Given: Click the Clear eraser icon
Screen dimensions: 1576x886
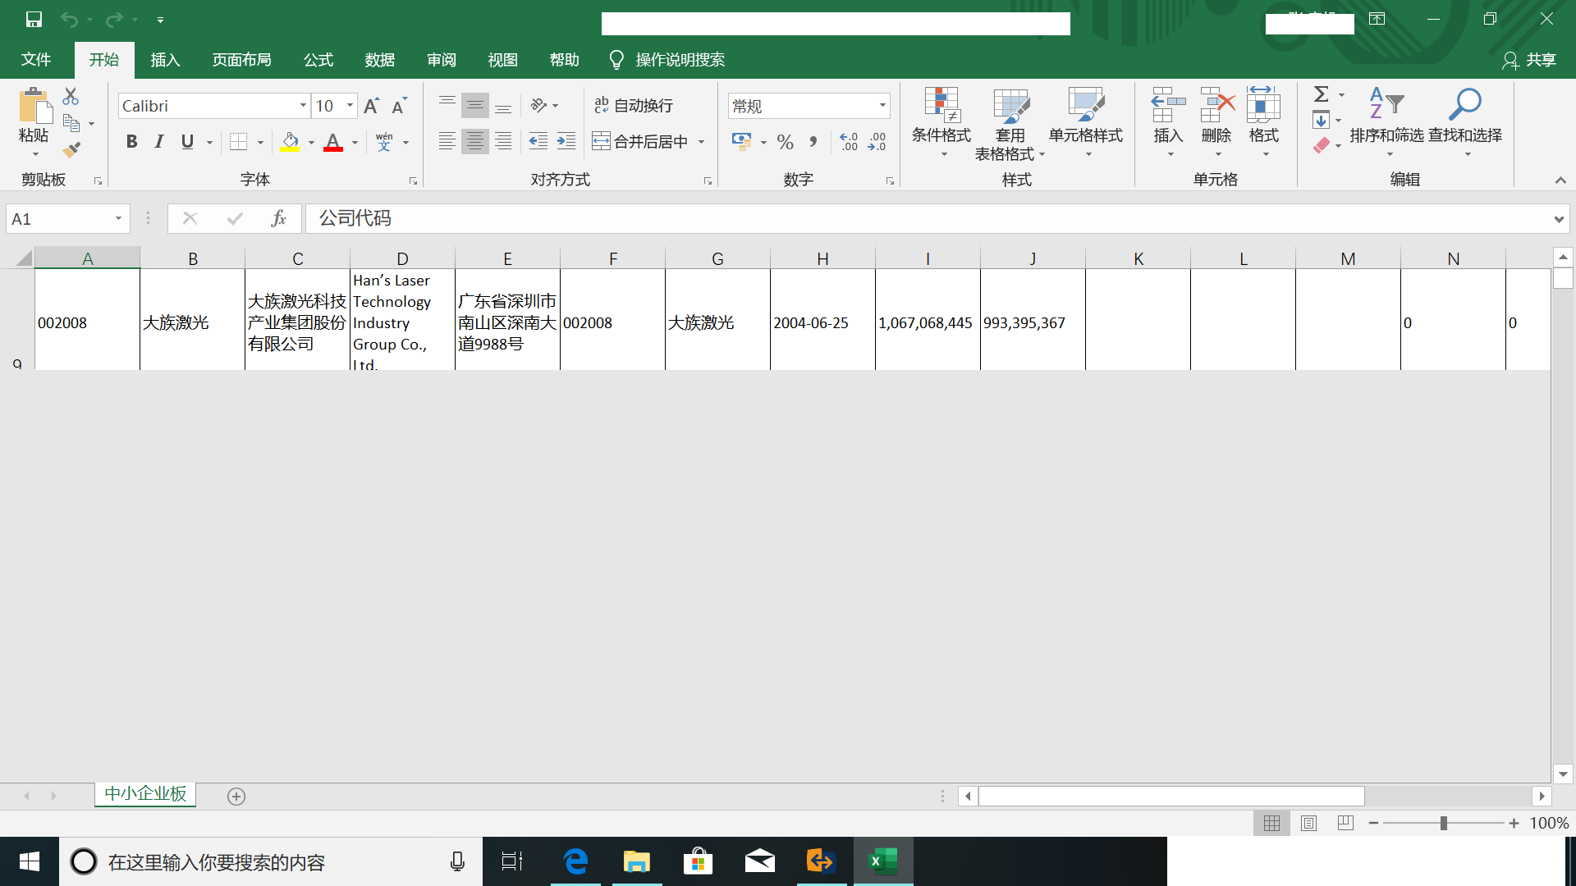Looking at the screenshot, I should click(x=1321, y=146).
